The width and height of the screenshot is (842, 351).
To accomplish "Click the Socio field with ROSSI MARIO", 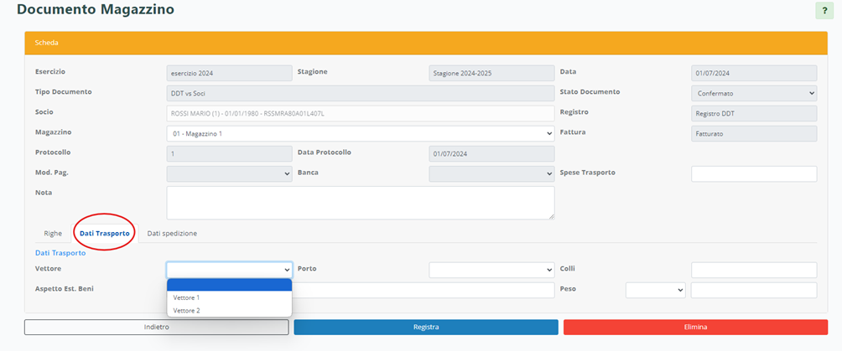I will pyautogui.click(x=360, y=113).
